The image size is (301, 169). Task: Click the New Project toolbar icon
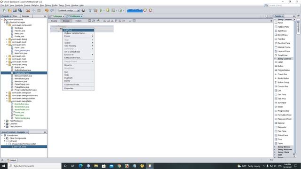(9, 10)
